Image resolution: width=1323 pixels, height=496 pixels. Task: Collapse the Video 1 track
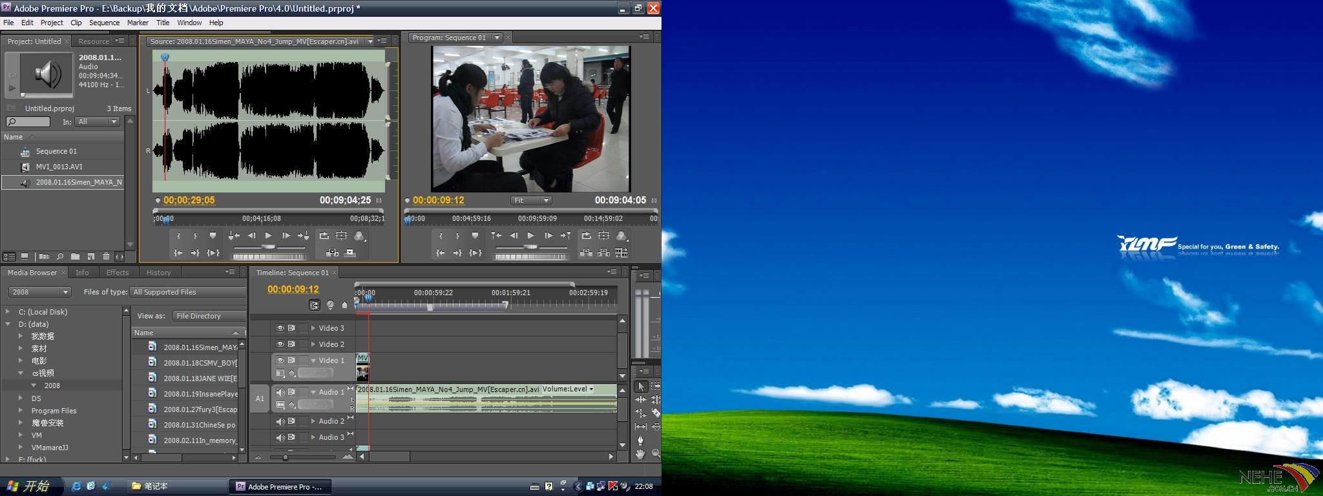coord(313,360)
